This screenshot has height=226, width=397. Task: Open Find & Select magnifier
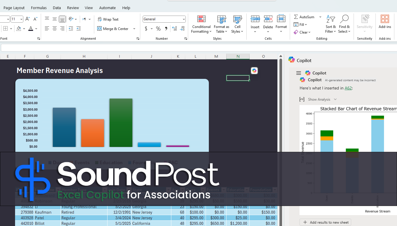pyautogui.click(x=344, y=24)
